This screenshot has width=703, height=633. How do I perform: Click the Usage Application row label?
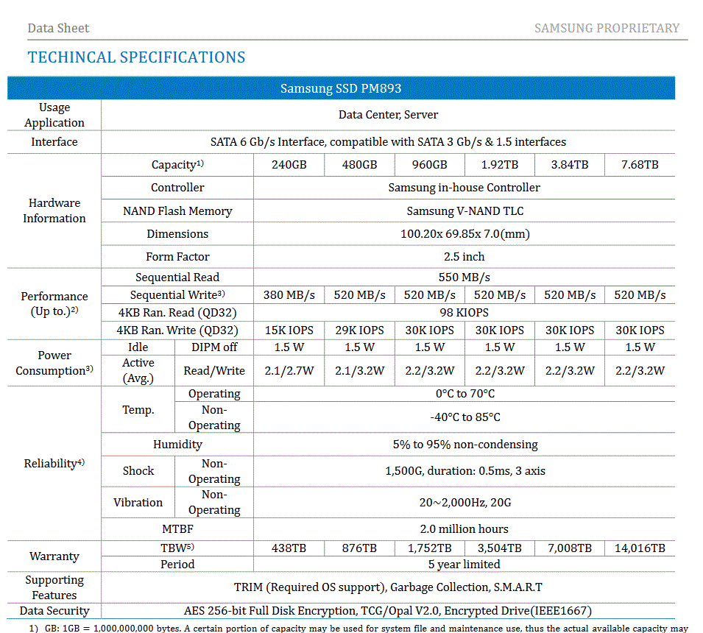(x=54, y=116)
